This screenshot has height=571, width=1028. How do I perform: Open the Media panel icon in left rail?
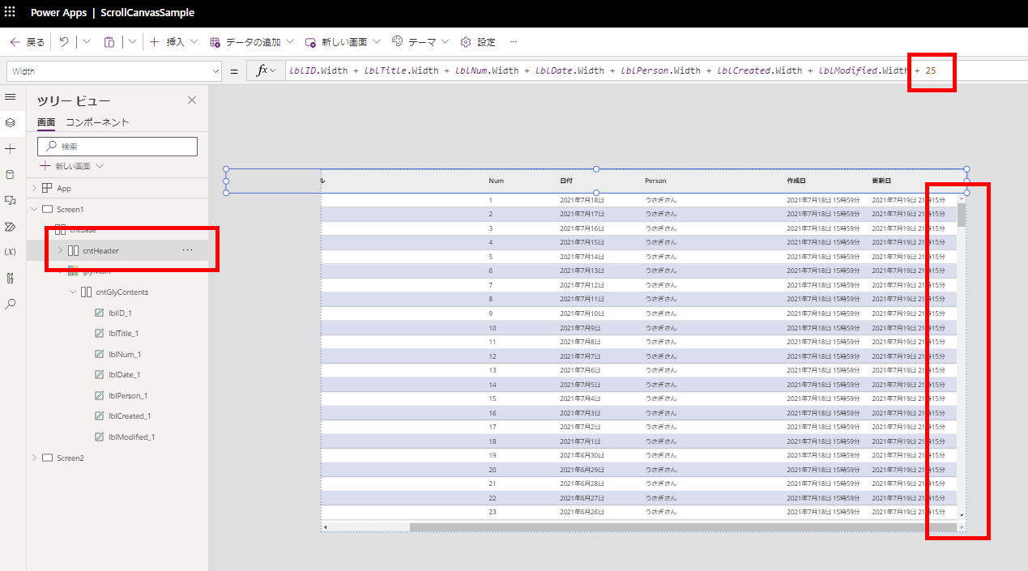click(11, 200)
